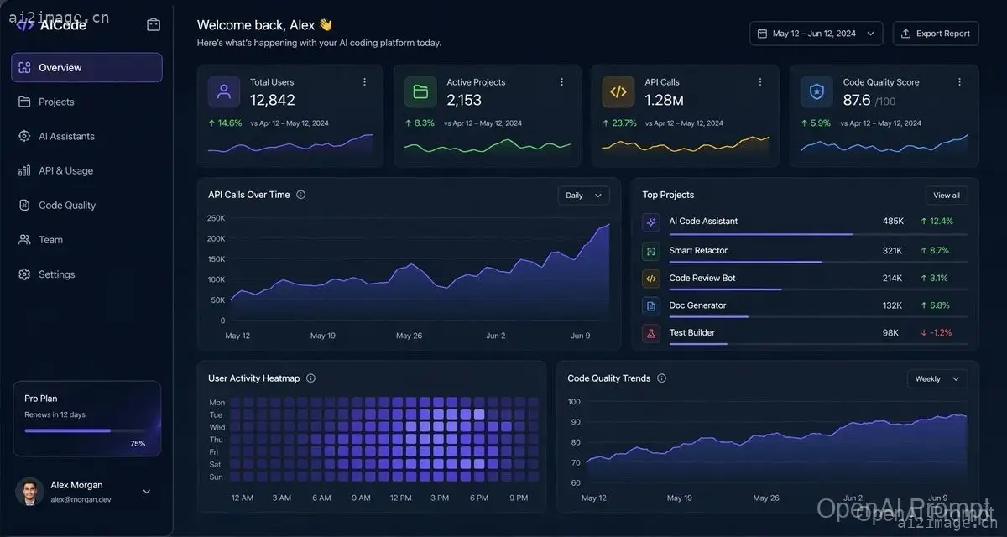Click the API Calls code icon

(618, 92)
